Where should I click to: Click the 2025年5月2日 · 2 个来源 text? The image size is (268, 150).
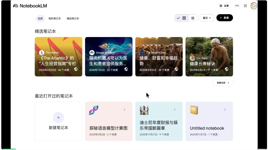click(103, 135)
